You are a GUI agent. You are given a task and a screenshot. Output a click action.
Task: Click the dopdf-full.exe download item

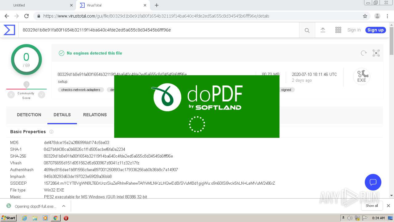tap(35, 206)
